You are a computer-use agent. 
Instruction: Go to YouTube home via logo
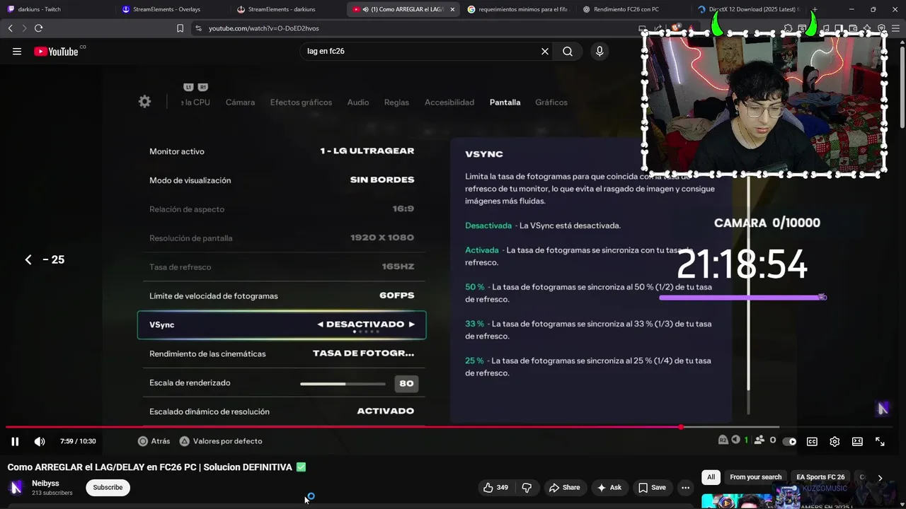[56, 51]
